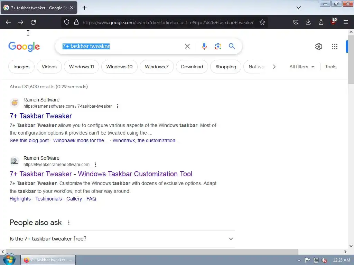Click the vertical scrollbar thumb
Image resolution: width=354 pixels, height=265 pixels.
351,59
